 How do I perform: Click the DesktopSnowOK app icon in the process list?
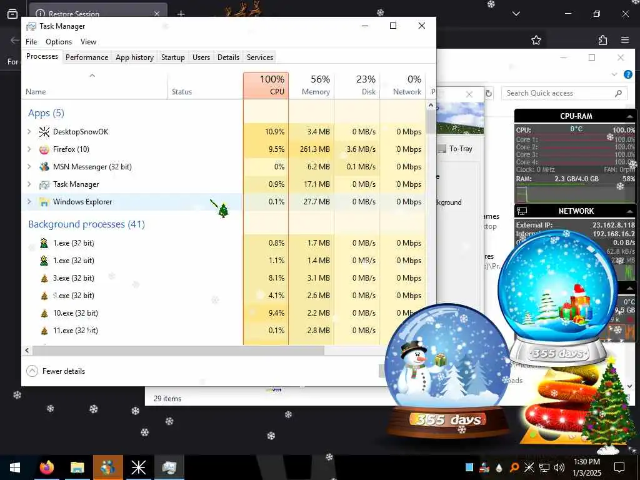44,131
